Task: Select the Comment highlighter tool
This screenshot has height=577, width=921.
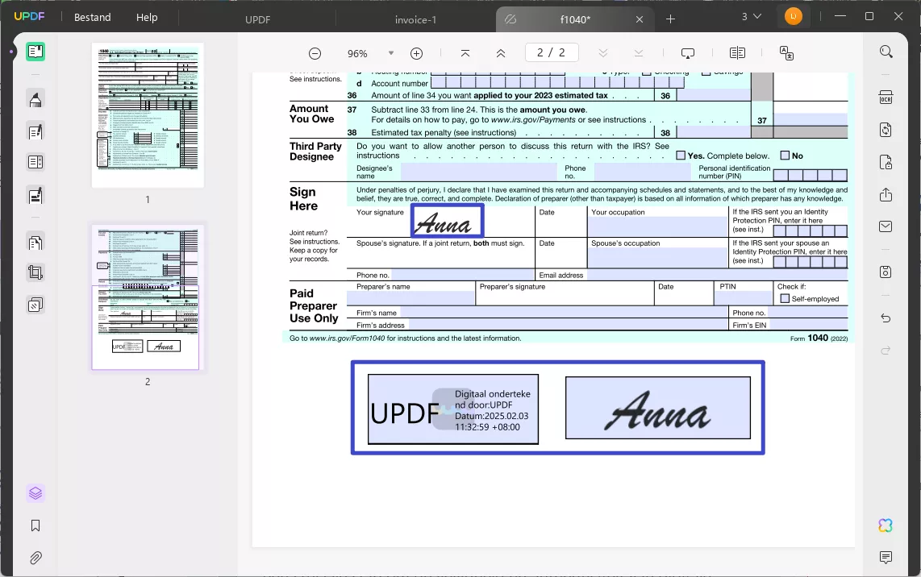Action: [x=35, y=99]
